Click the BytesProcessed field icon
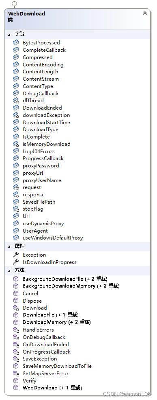Viewport: 157px width, 400px height. (x=16, y=43)
